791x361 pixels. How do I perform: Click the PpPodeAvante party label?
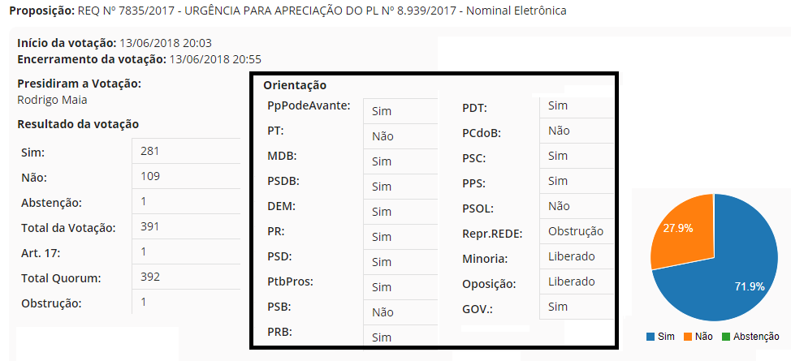309,105
